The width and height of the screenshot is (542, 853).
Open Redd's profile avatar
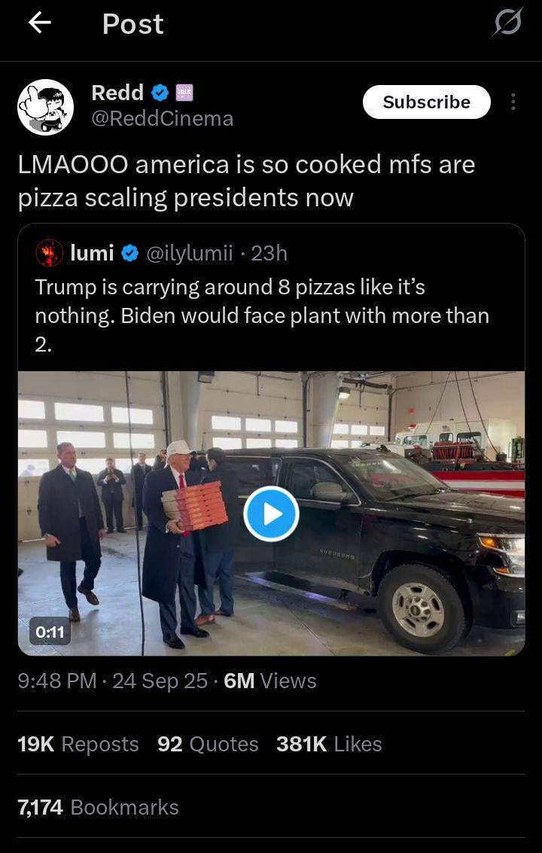45,107
